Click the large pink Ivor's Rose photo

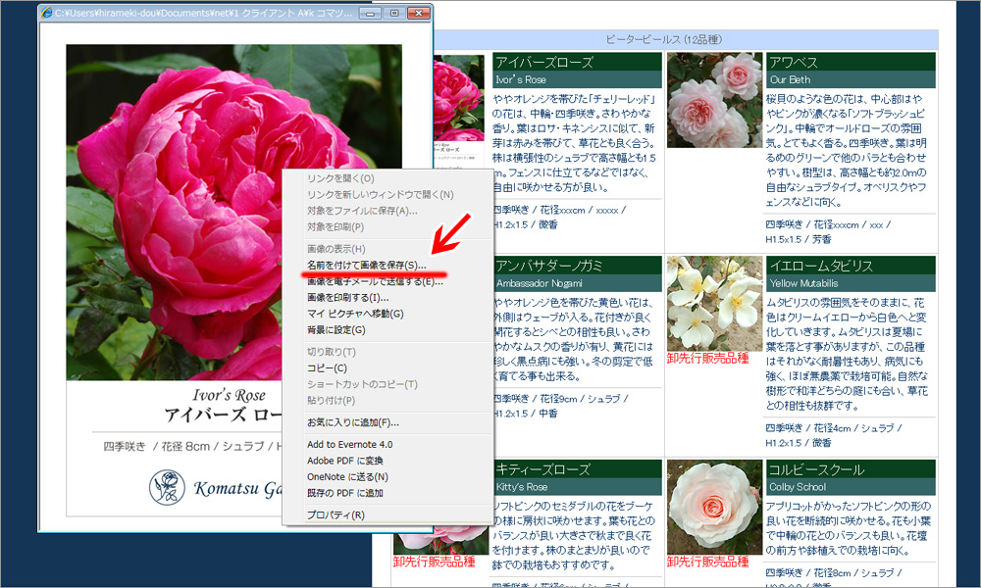click(234, 213)
